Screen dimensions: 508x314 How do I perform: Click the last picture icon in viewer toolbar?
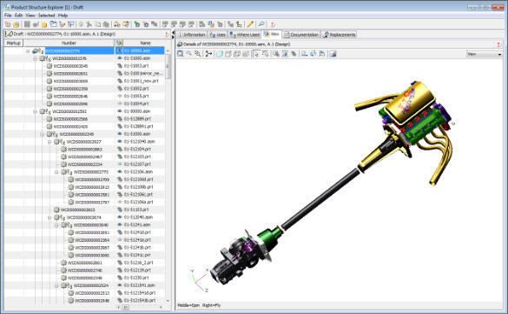[333, 54]
